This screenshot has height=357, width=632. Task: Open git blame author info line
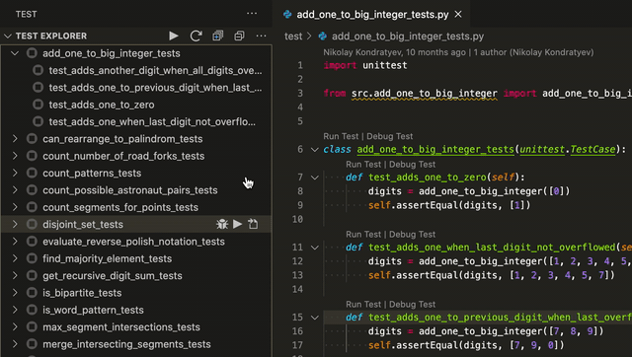coord(458,52)
